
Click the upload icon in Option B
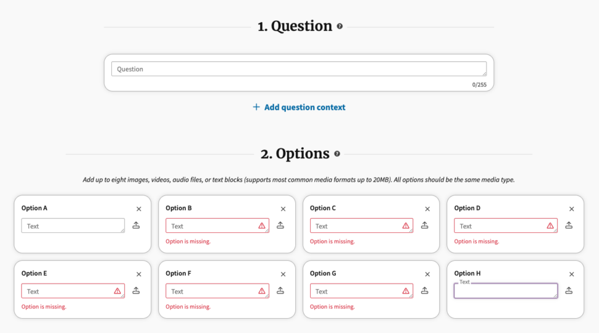(280, 226)
